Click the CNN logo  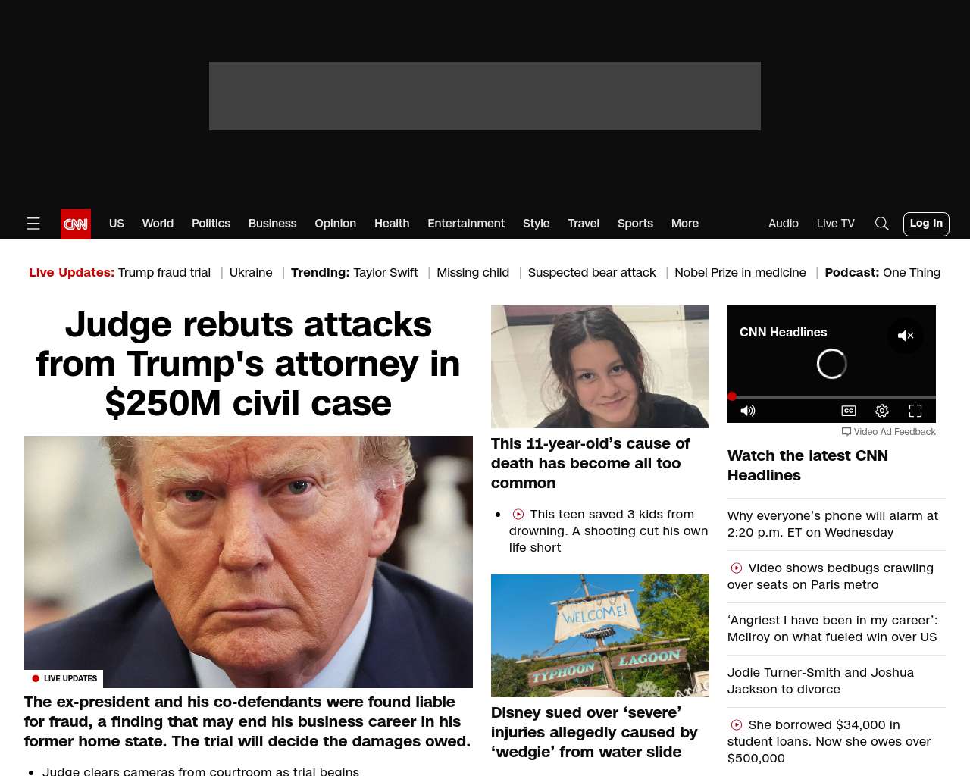tap(76, 224)
